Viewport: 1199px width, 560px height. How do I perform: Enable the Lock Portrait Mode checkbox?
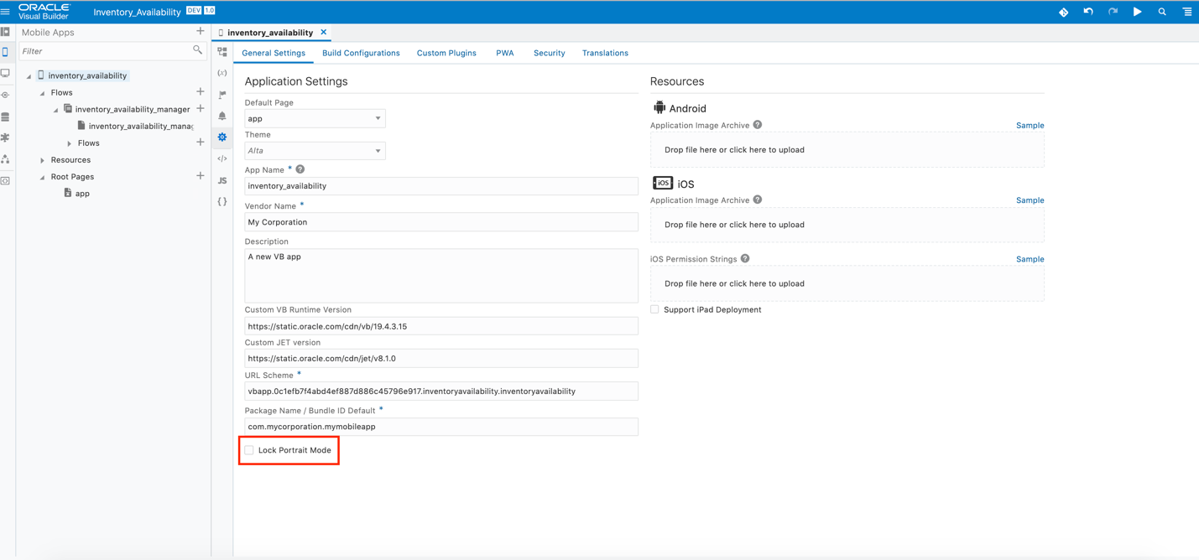pos(249,450)
